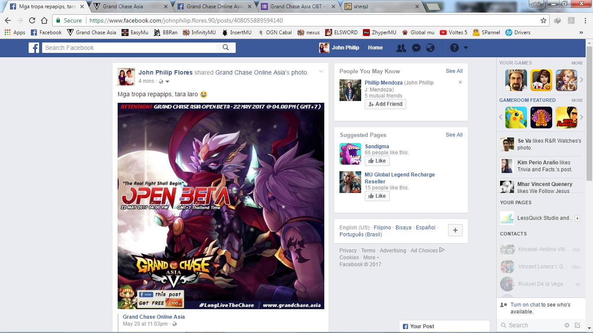Open the Voltes 5 bookmark

coord(453,33)
